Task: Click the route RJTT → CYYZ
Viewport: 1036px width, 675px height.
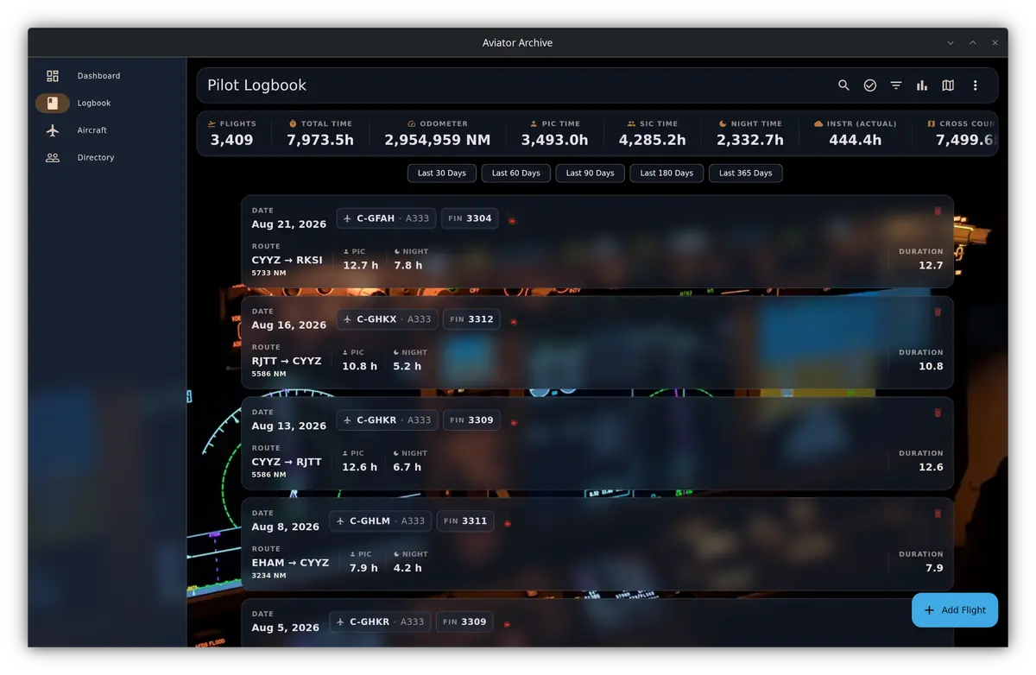Action: coord(287,362)
